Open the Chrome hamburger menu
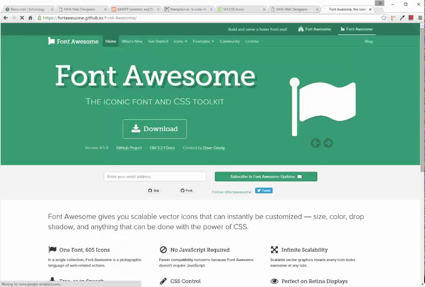The height and width of the screenshot is (287, 425). 420,18
